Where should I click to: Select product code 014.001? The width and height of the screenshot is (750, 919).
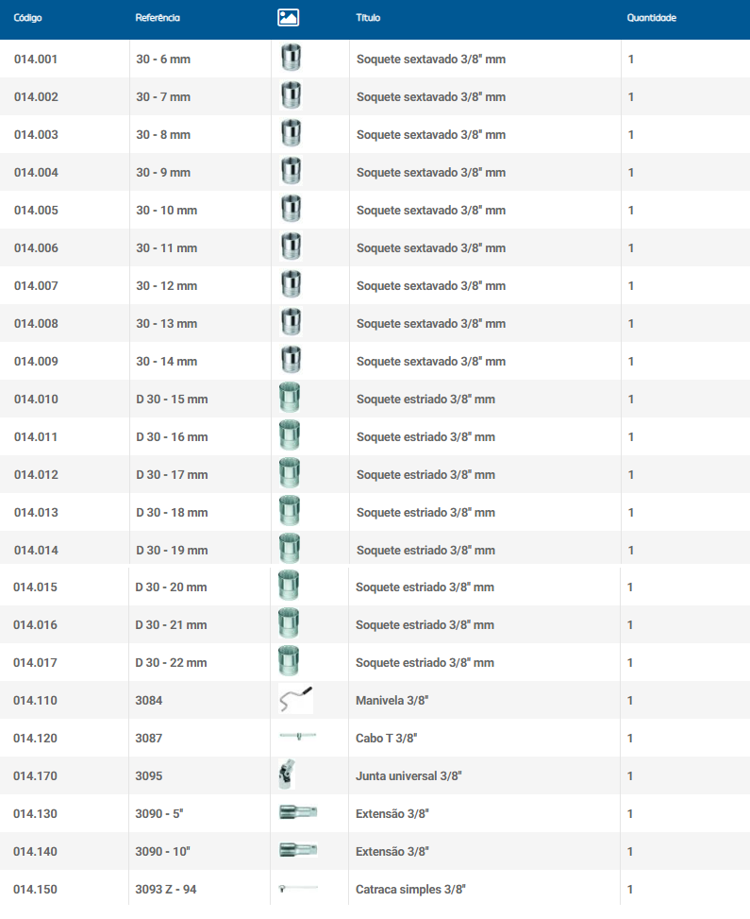36,59
